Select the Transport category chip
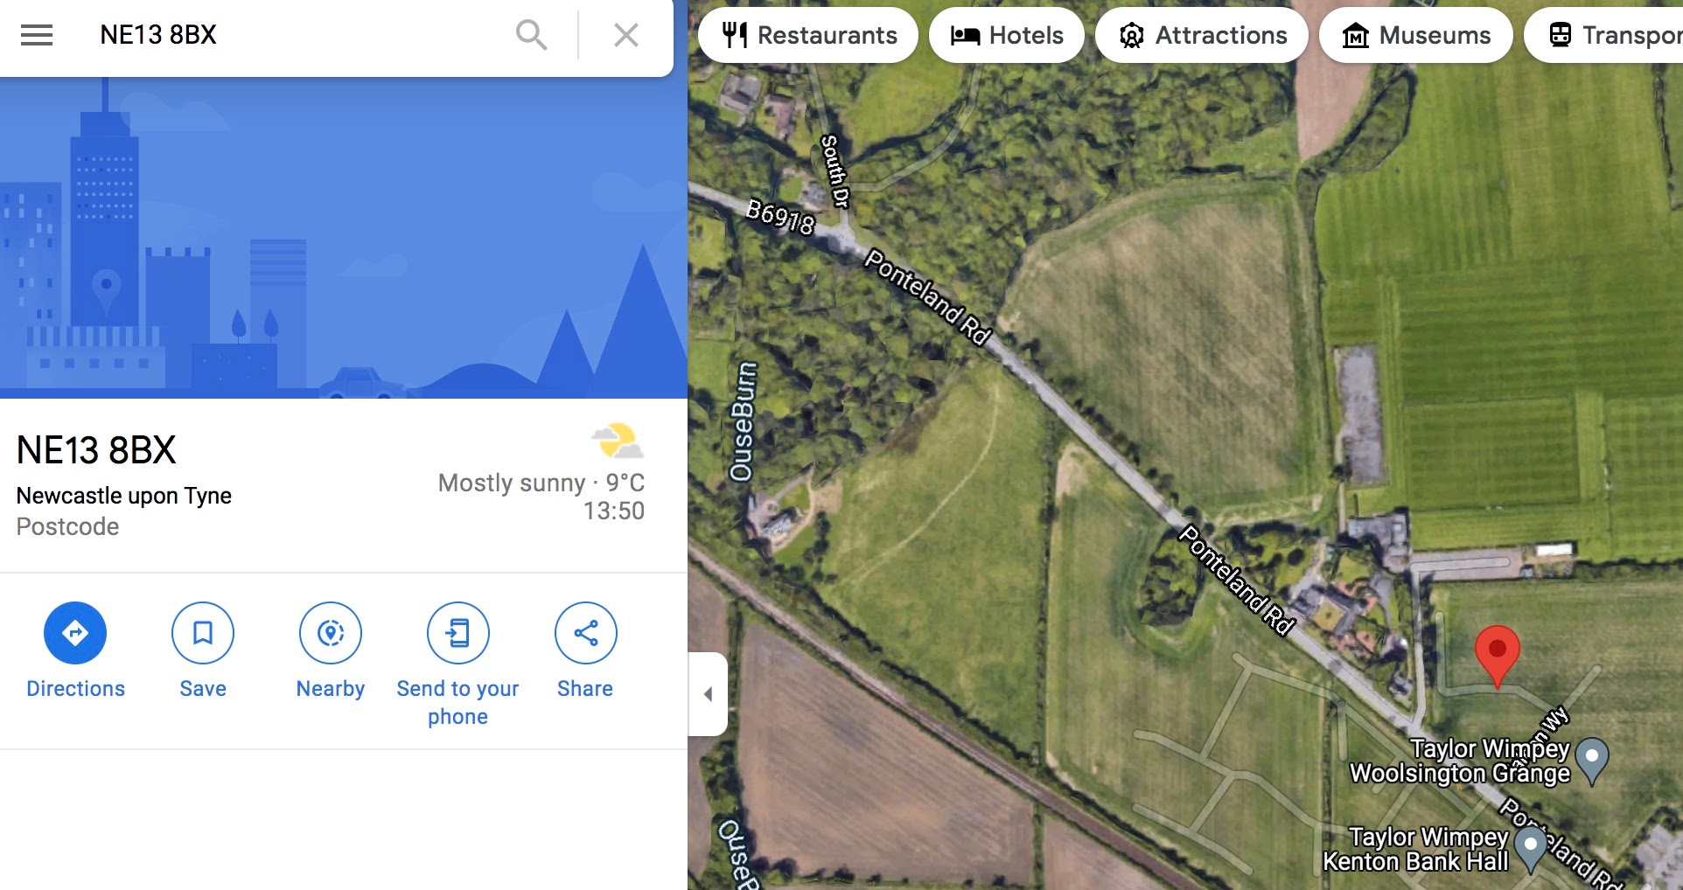 (x=1606, y=35)
